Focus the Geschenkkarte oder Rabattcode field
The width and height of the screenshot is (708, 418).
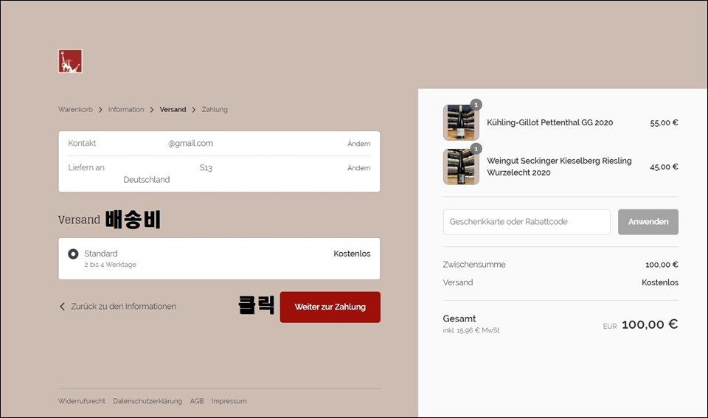(x=527, y=222)
